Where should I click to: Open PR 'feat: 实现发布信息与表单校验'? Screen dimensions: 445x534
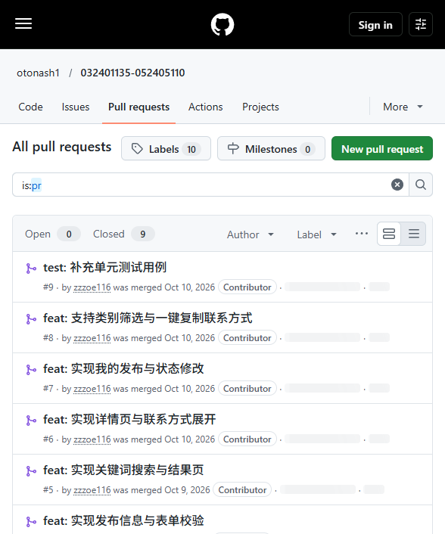coord(123,520)
